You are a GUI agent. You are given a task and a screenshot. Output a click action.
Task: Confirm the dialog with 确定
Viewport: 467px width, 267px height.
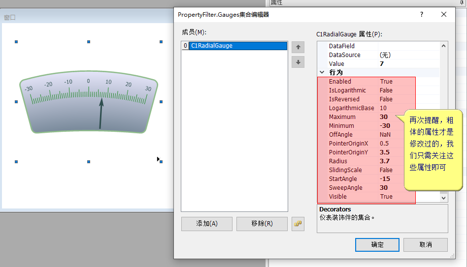377,244
